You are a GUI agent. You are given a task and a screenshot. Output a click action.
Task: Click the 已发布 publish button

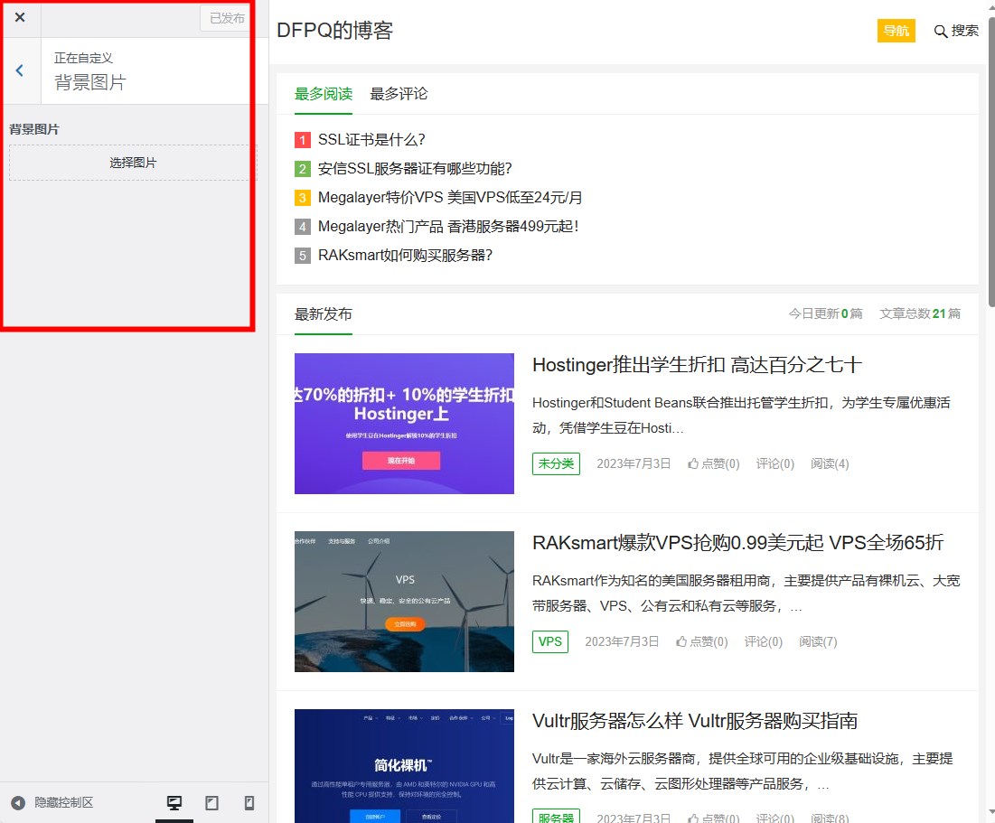pos(227,18)
